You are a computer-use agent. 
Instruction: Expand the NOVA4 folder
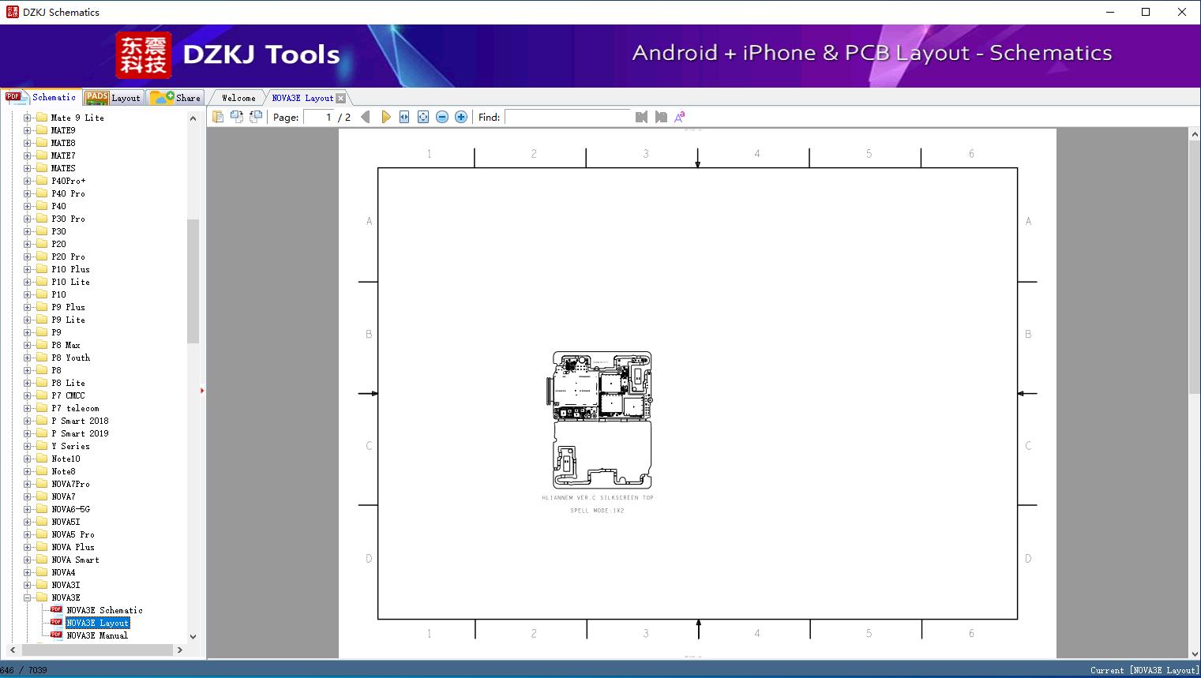click(x=28, y=572)
